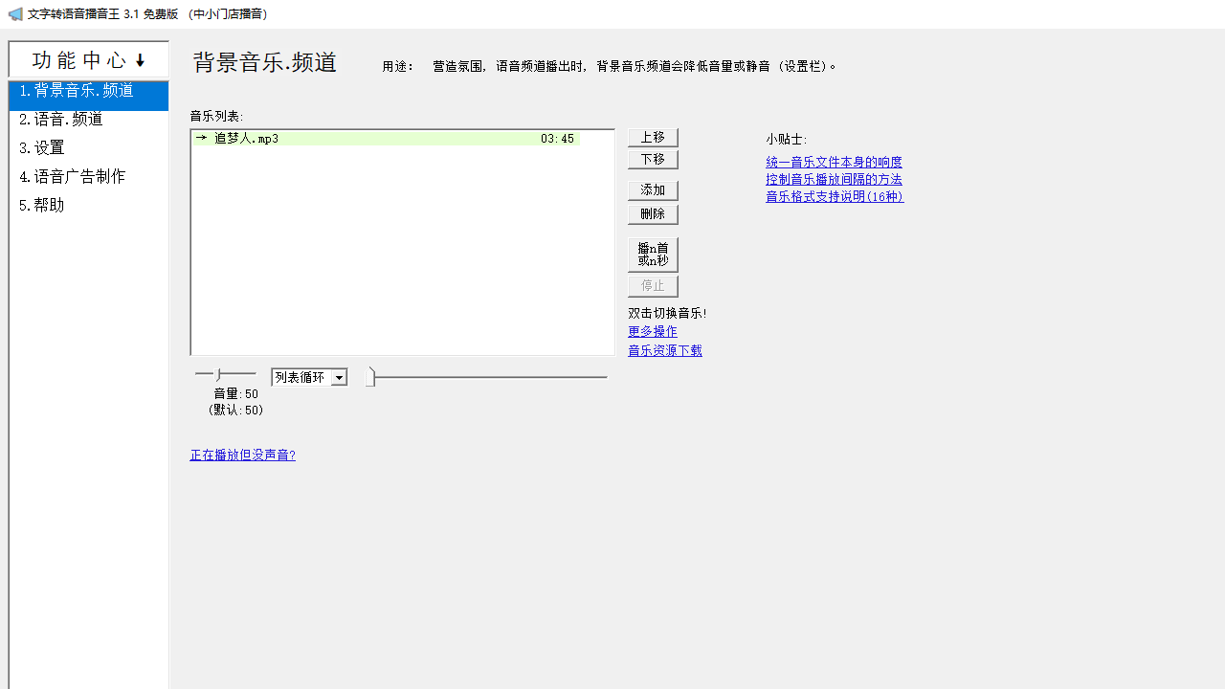The image size is (1225, 689).
Task: Open tip 控制音乐播放间隔的方法
Action: 834,180
